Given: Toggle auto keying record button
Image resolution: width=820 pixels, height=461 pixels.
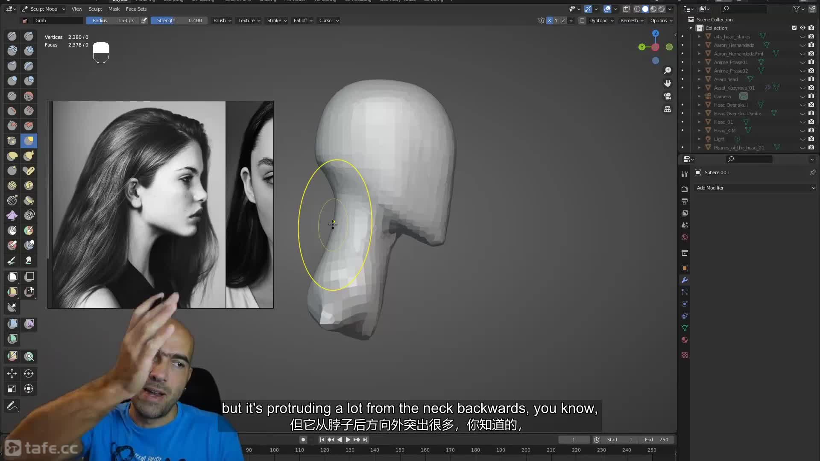Looking at the screenshot, I should [x=303, y=440].
